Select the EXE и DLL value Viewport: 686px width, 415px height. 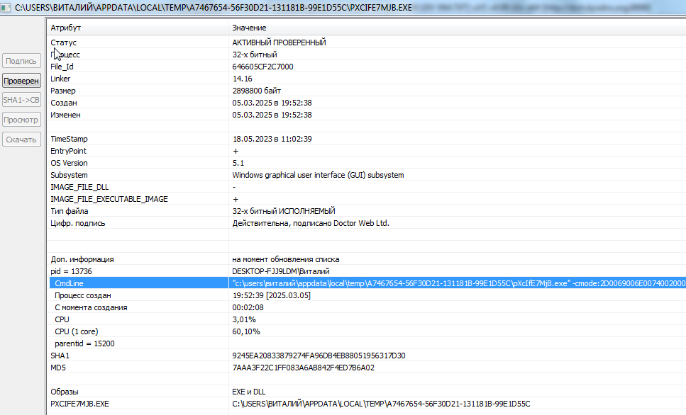248,392
